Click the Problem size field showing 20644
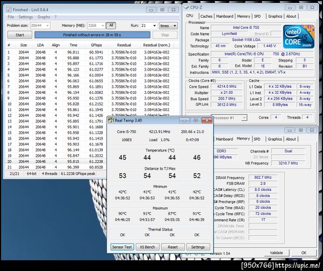The width and height of the screenshot is (323, 271). pos(40,26)
